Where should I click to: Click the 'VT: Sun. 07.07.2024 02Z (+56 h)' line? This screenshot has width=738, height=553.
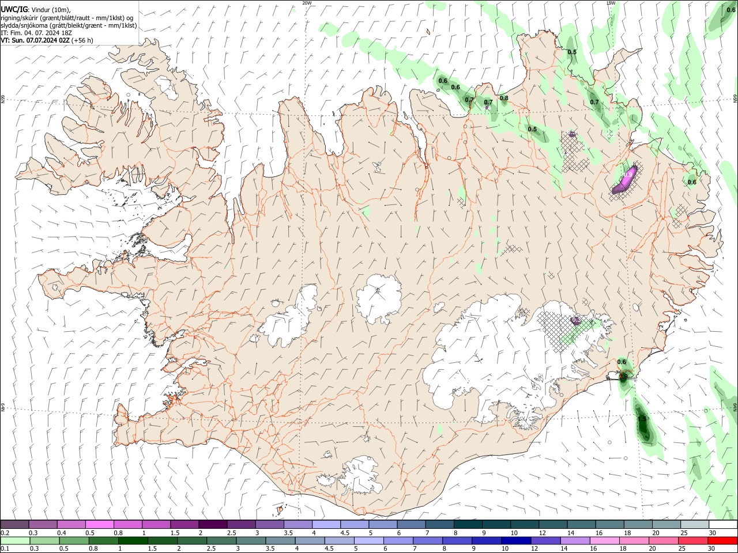coord(47,40)
